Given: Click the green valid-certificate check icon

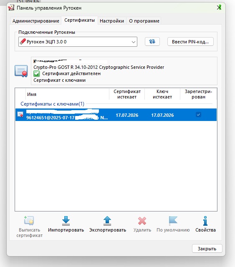Looking at the screenshot, I should 36,74.
